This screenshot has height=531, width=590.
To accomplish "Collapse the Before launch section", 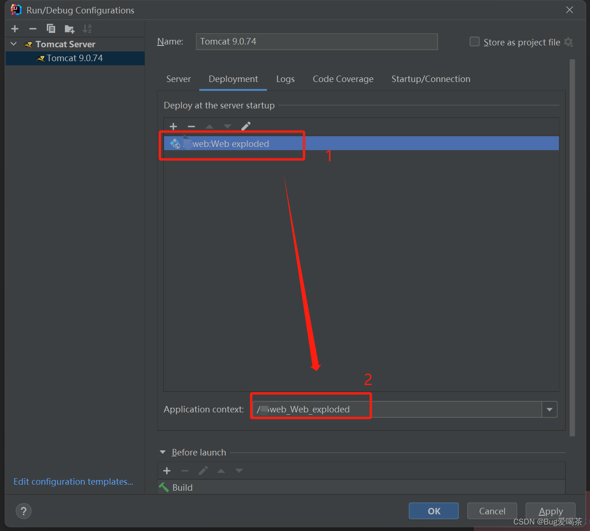I will point(163,452).
